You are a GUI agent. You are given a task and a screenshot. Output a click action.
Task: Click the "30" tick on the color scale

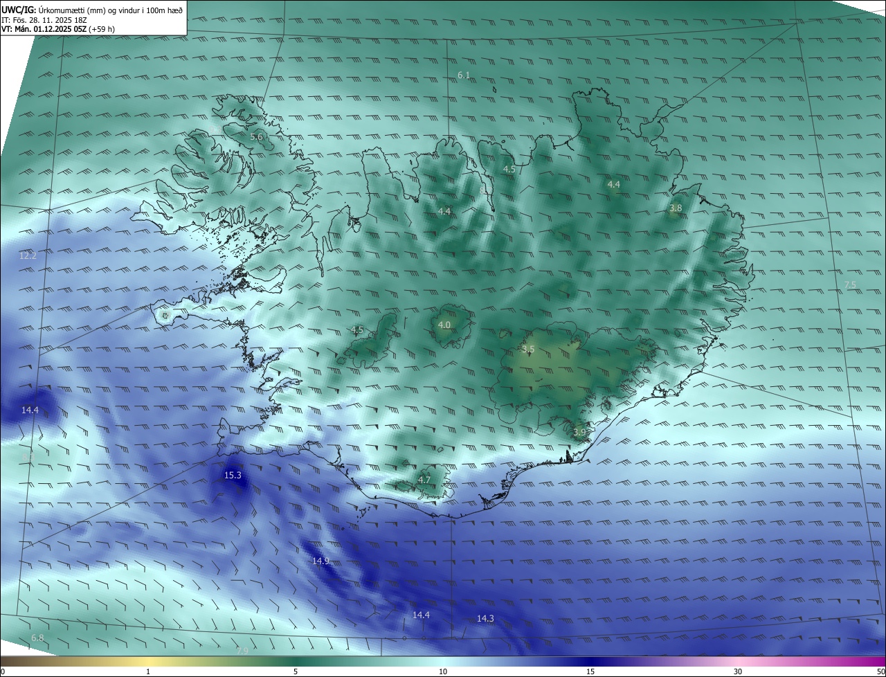[738, 671]
